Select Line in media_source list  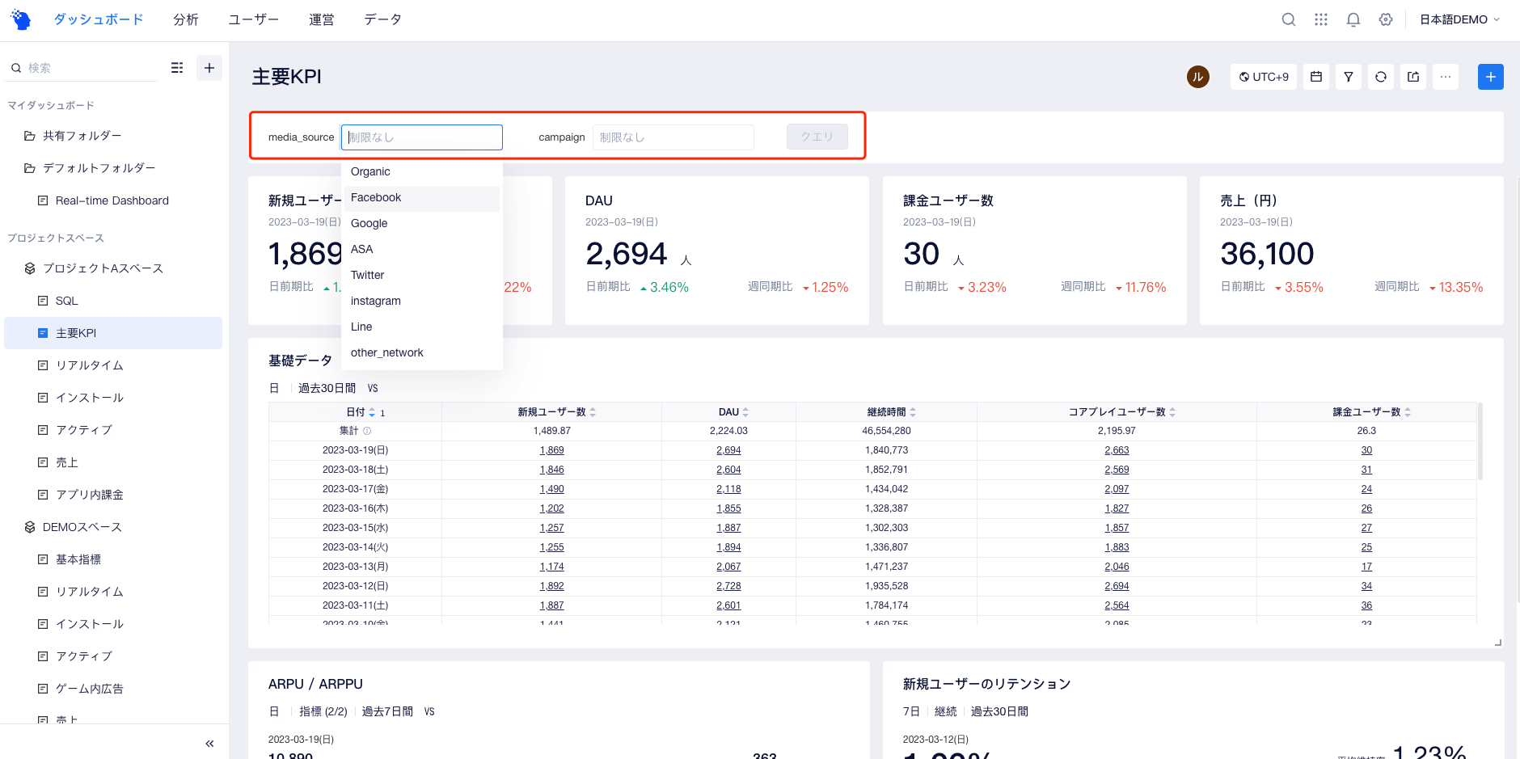point(422,327)
